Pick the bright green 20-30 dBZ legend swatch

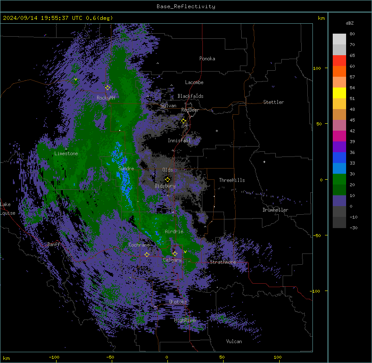tap(339, 179)
